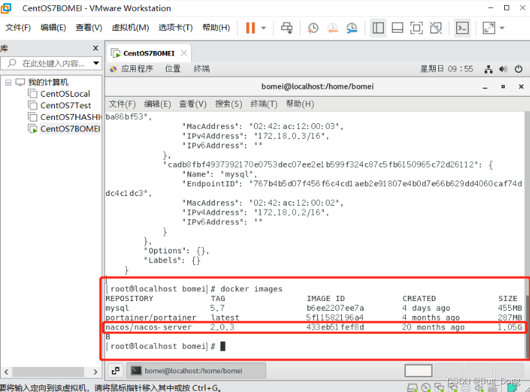Image resolution: width=530 pixels, height=392 pixels.
Task: Open the clock showing 星期日 09:55
Action: (447, 69)
